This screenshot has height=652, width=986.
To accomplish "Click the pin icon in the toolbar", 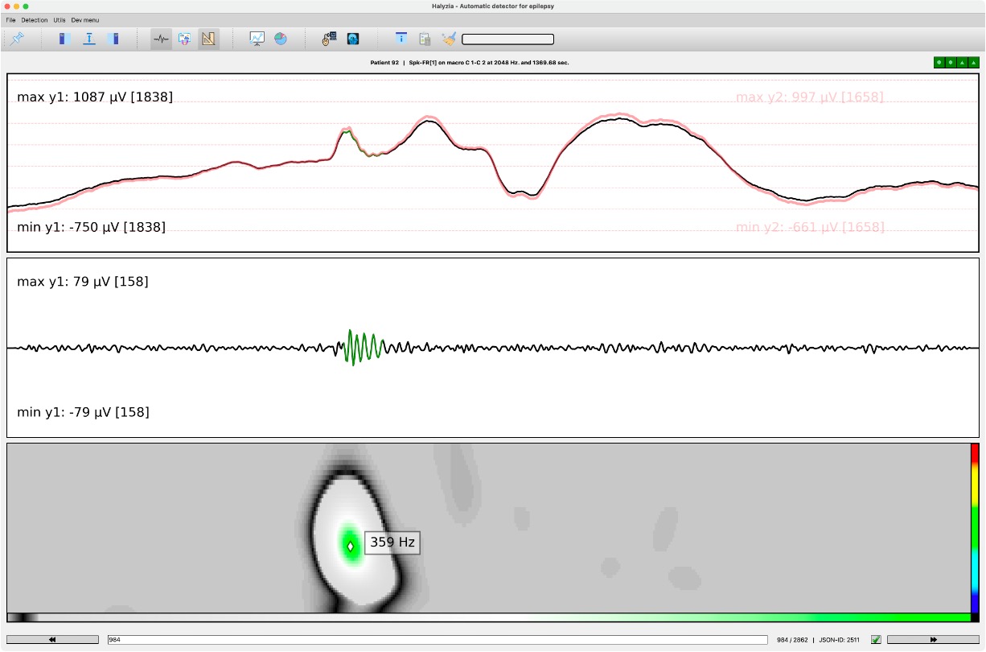I will pos(18,39).
